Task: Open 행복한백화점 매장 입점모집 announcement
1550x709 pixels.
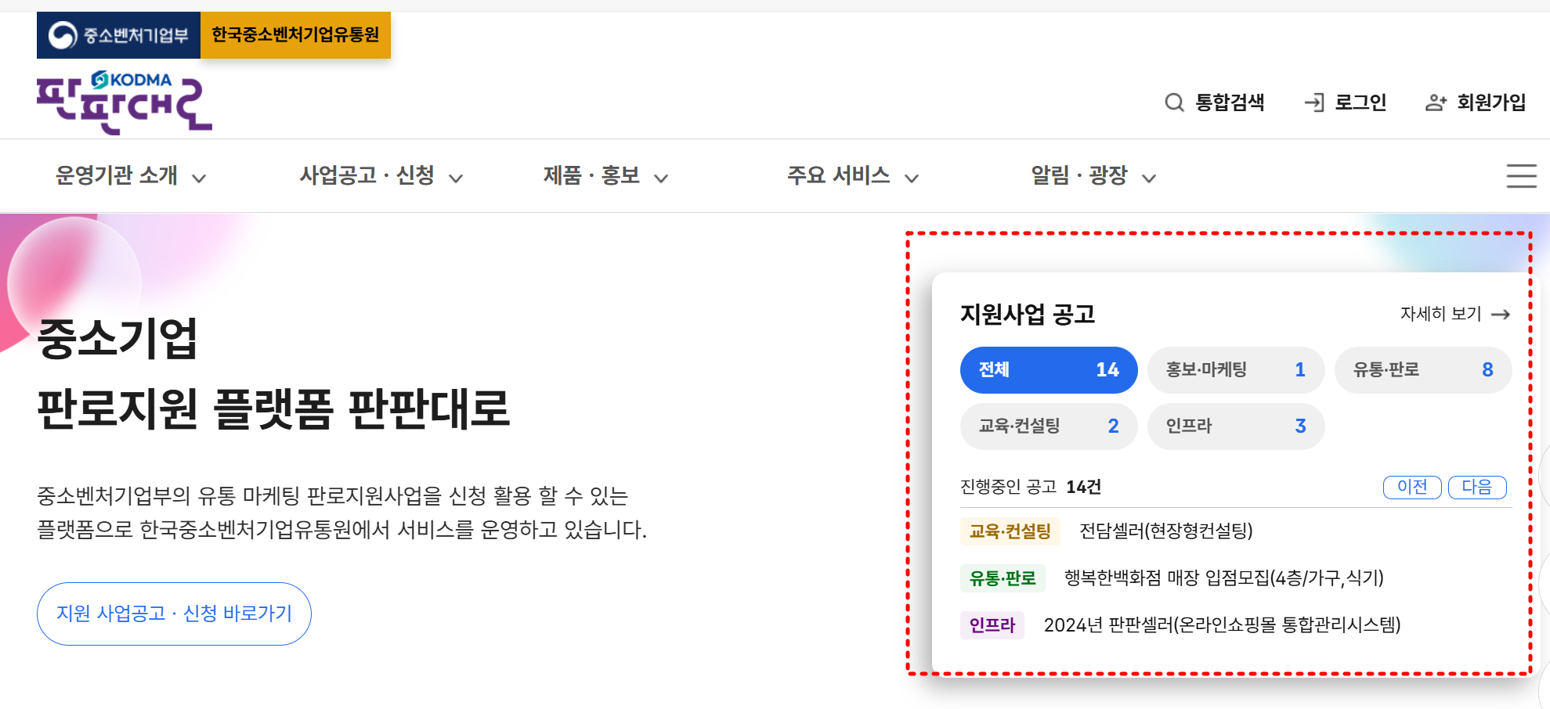Action: pyautogui.click(x=1224, y=578)
